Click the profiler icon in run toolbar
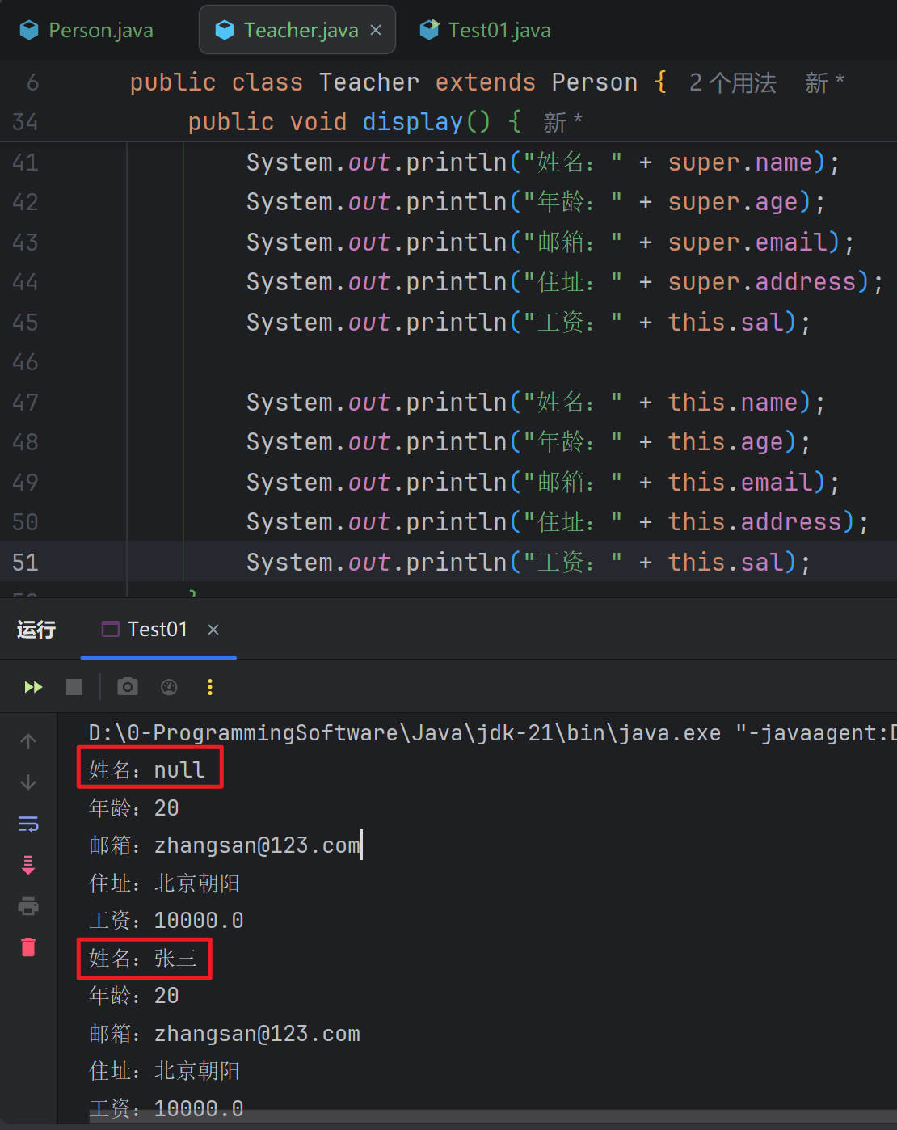This screenshot has width=897, height=1130. [x=169, y=687]
